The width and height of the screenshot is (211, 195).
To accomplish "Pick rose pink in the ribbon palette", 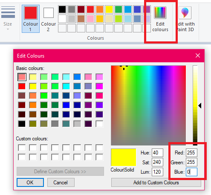I will point(90,19).
